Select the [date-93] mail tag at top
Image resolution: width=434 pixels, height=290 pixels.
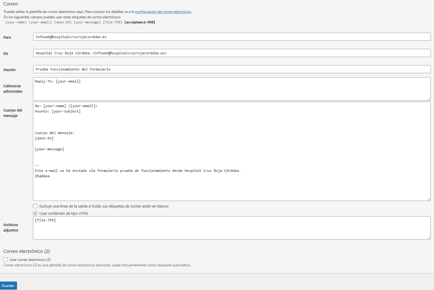click(x=63, y=22)
